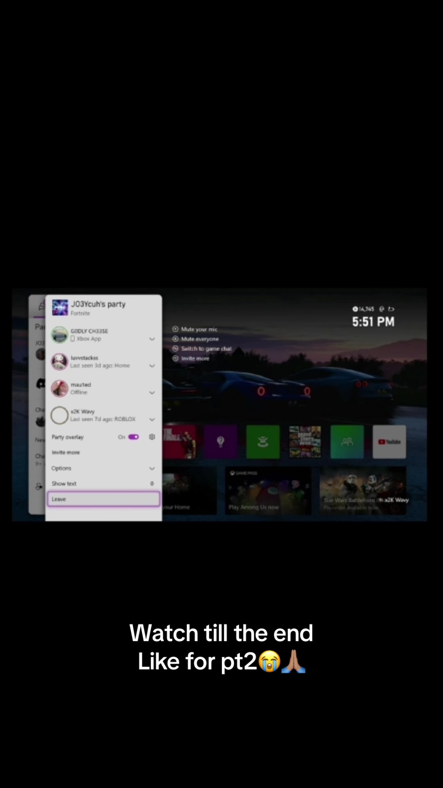Image resolution: width=443 pixels, height=788 pixels.
Task: Select the Mute everyone shortcut
Action: coord(196,339)
